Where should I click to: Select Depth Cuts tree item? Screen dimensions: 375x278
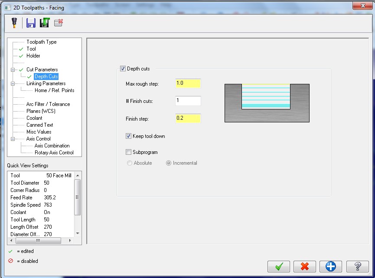coord(46,77)
